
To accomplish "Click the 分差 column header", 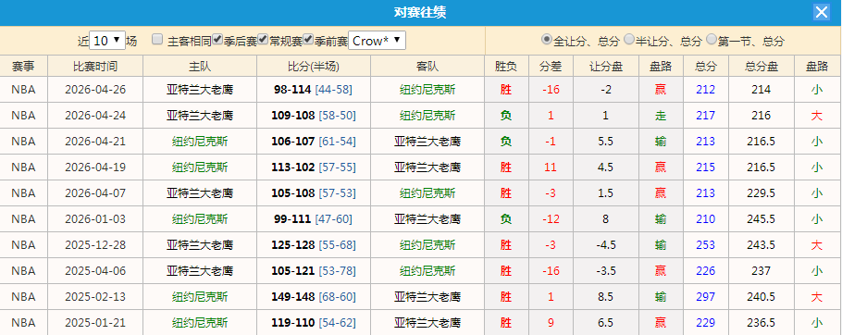I will click(551, 66).
